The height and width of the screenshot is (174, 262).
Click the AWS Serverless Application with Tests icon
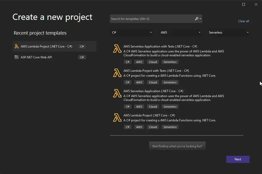(x=117, y=49)
